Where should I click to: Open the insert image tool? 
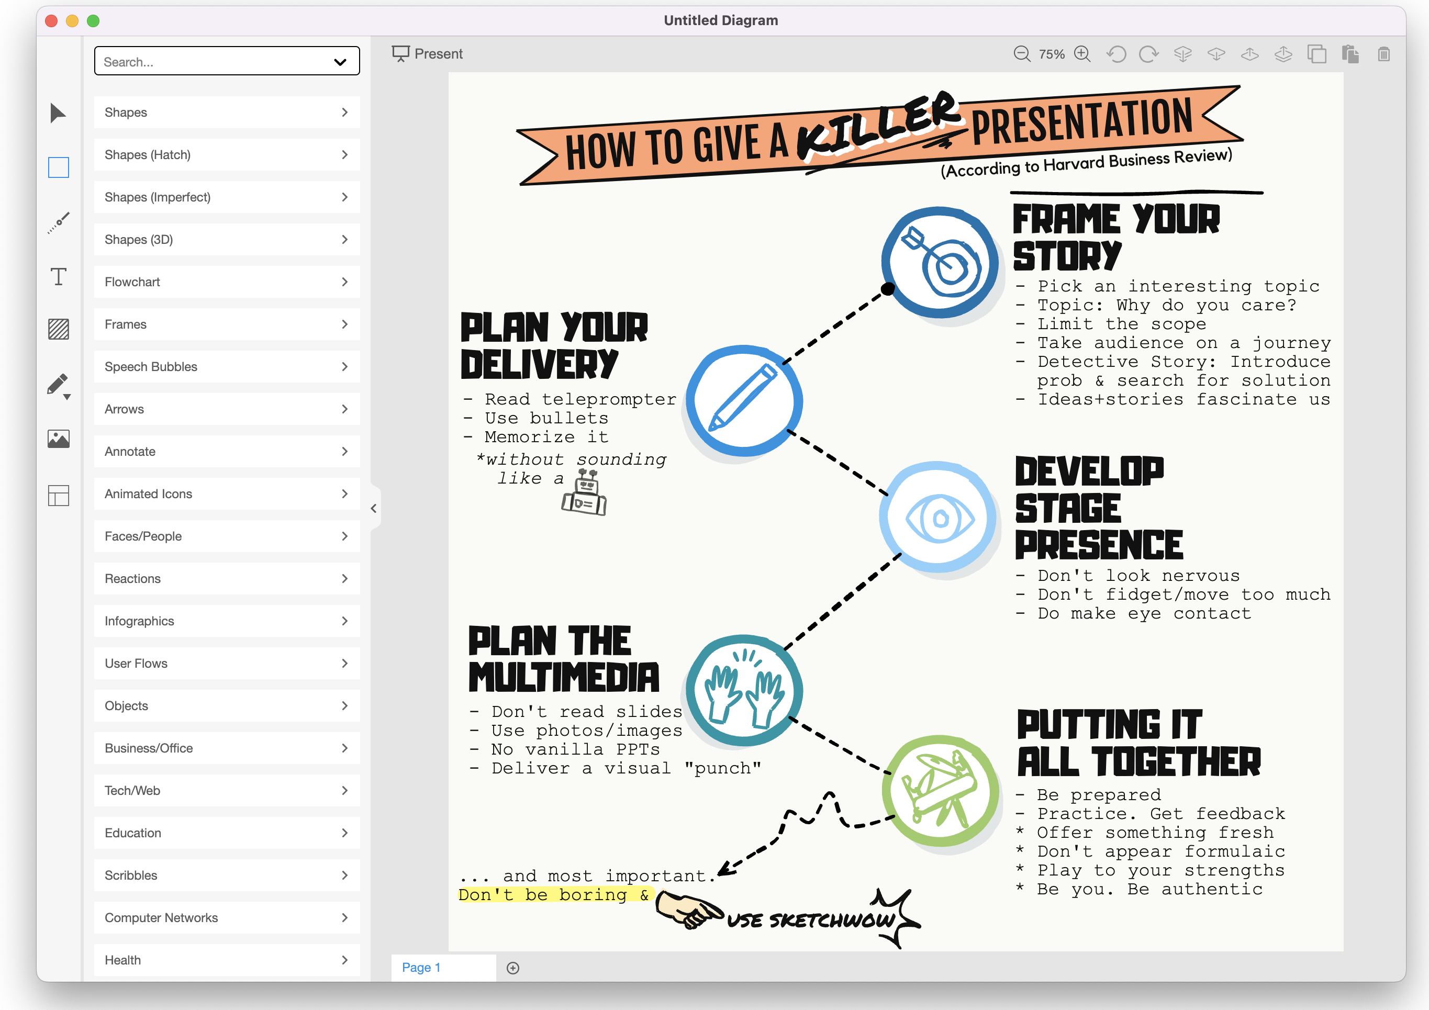pyautogui.click(x=58, y=439)
